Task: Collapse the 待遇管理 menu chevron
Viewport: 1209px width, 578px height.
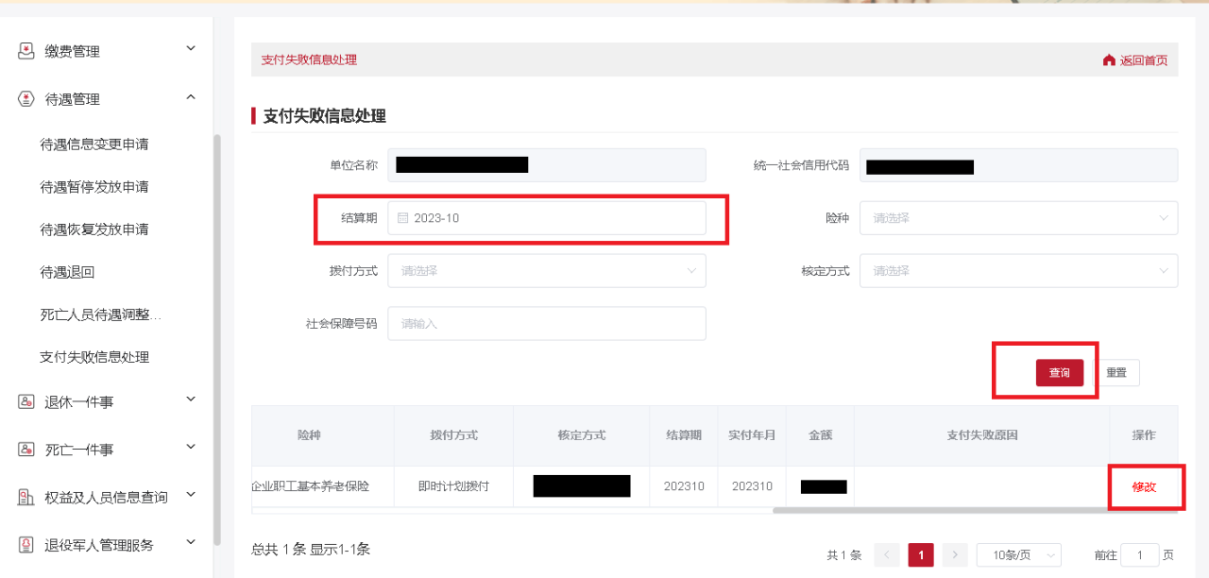Action: pyautogui.click(x=191, y=97)
